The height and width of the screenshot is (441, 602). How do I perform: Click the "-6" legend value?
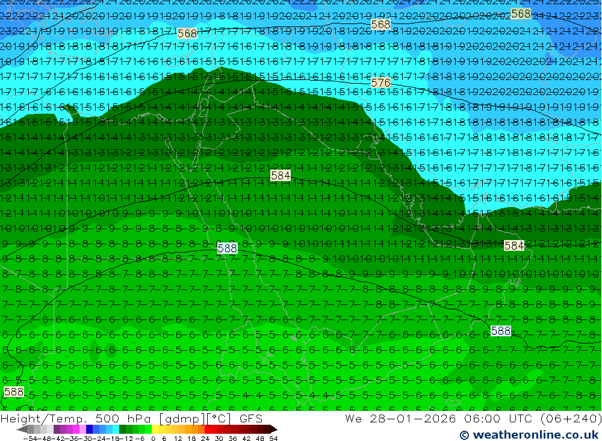click(x=140, y=439)
